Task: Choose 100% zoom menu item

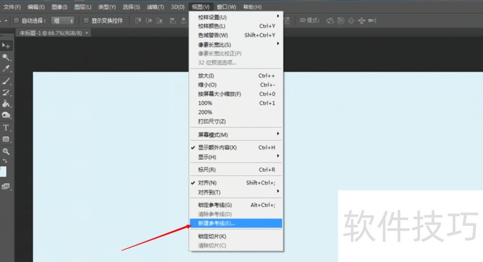Action: [x=236, y=103]
